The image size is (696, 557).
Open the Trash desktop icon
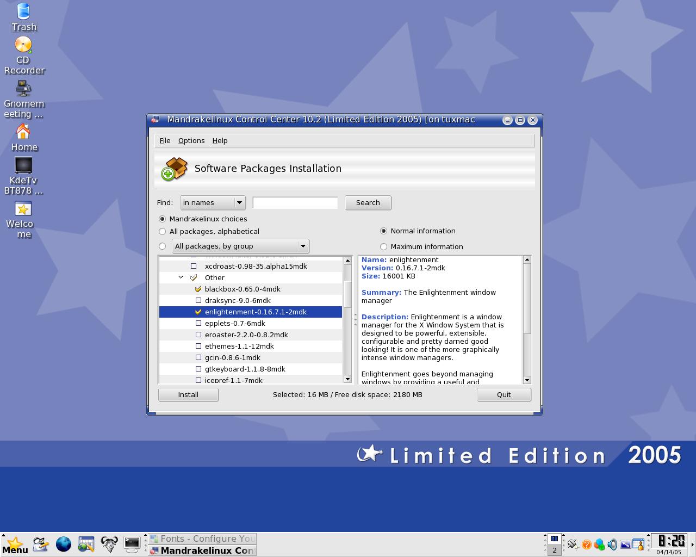(23, 17)
